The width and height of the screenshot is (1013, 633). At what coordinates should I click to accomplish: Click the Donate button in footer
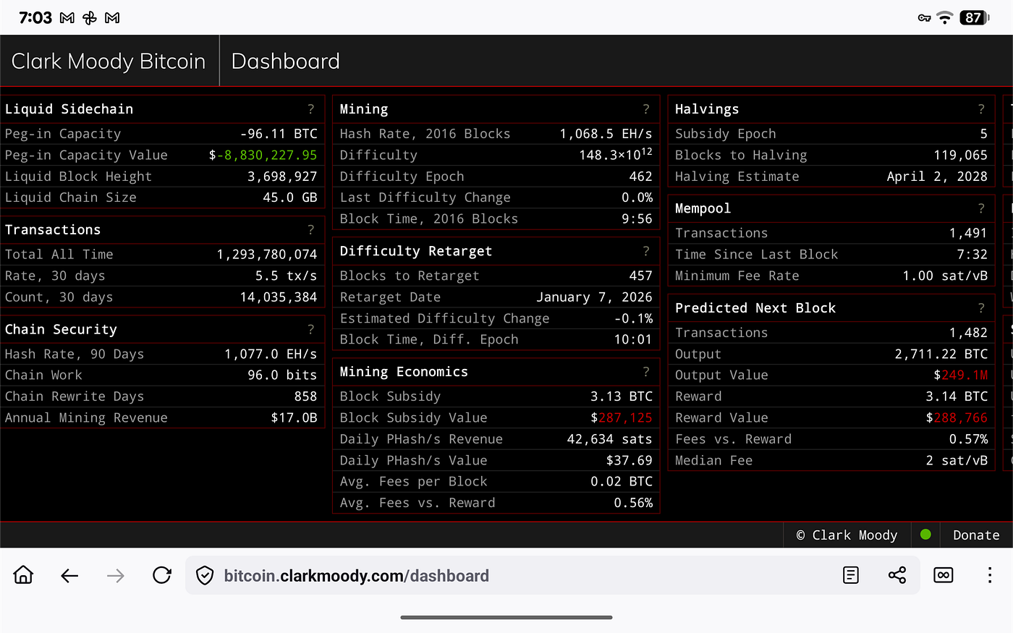[x=976, y=535]
